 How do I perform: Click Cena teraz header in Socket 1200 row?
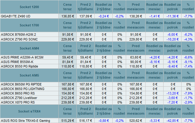(x=67, y=7)
